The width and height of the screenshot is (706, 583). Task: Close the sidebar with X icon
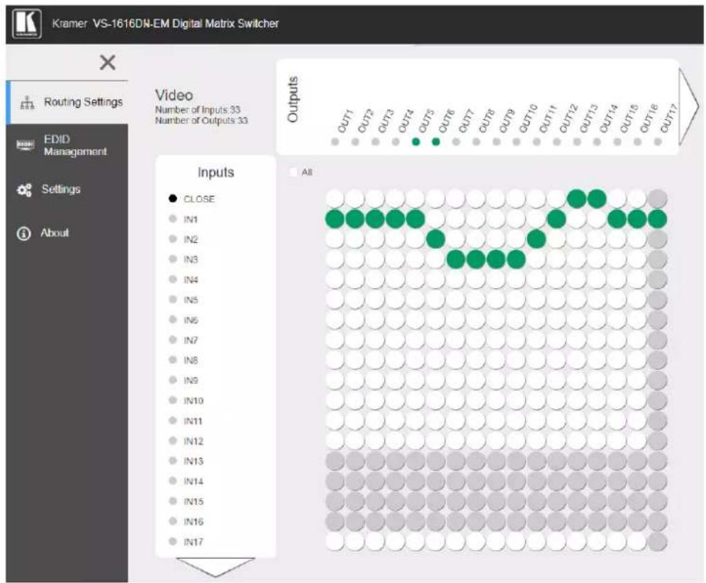[x=108, y=62]
